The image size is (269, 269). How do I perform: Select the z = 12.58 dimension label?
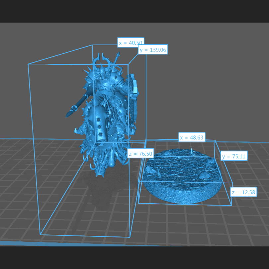[x=243, y=192]
